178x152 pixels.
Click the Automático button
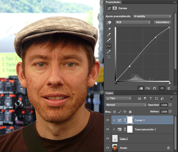click(163, 22)
